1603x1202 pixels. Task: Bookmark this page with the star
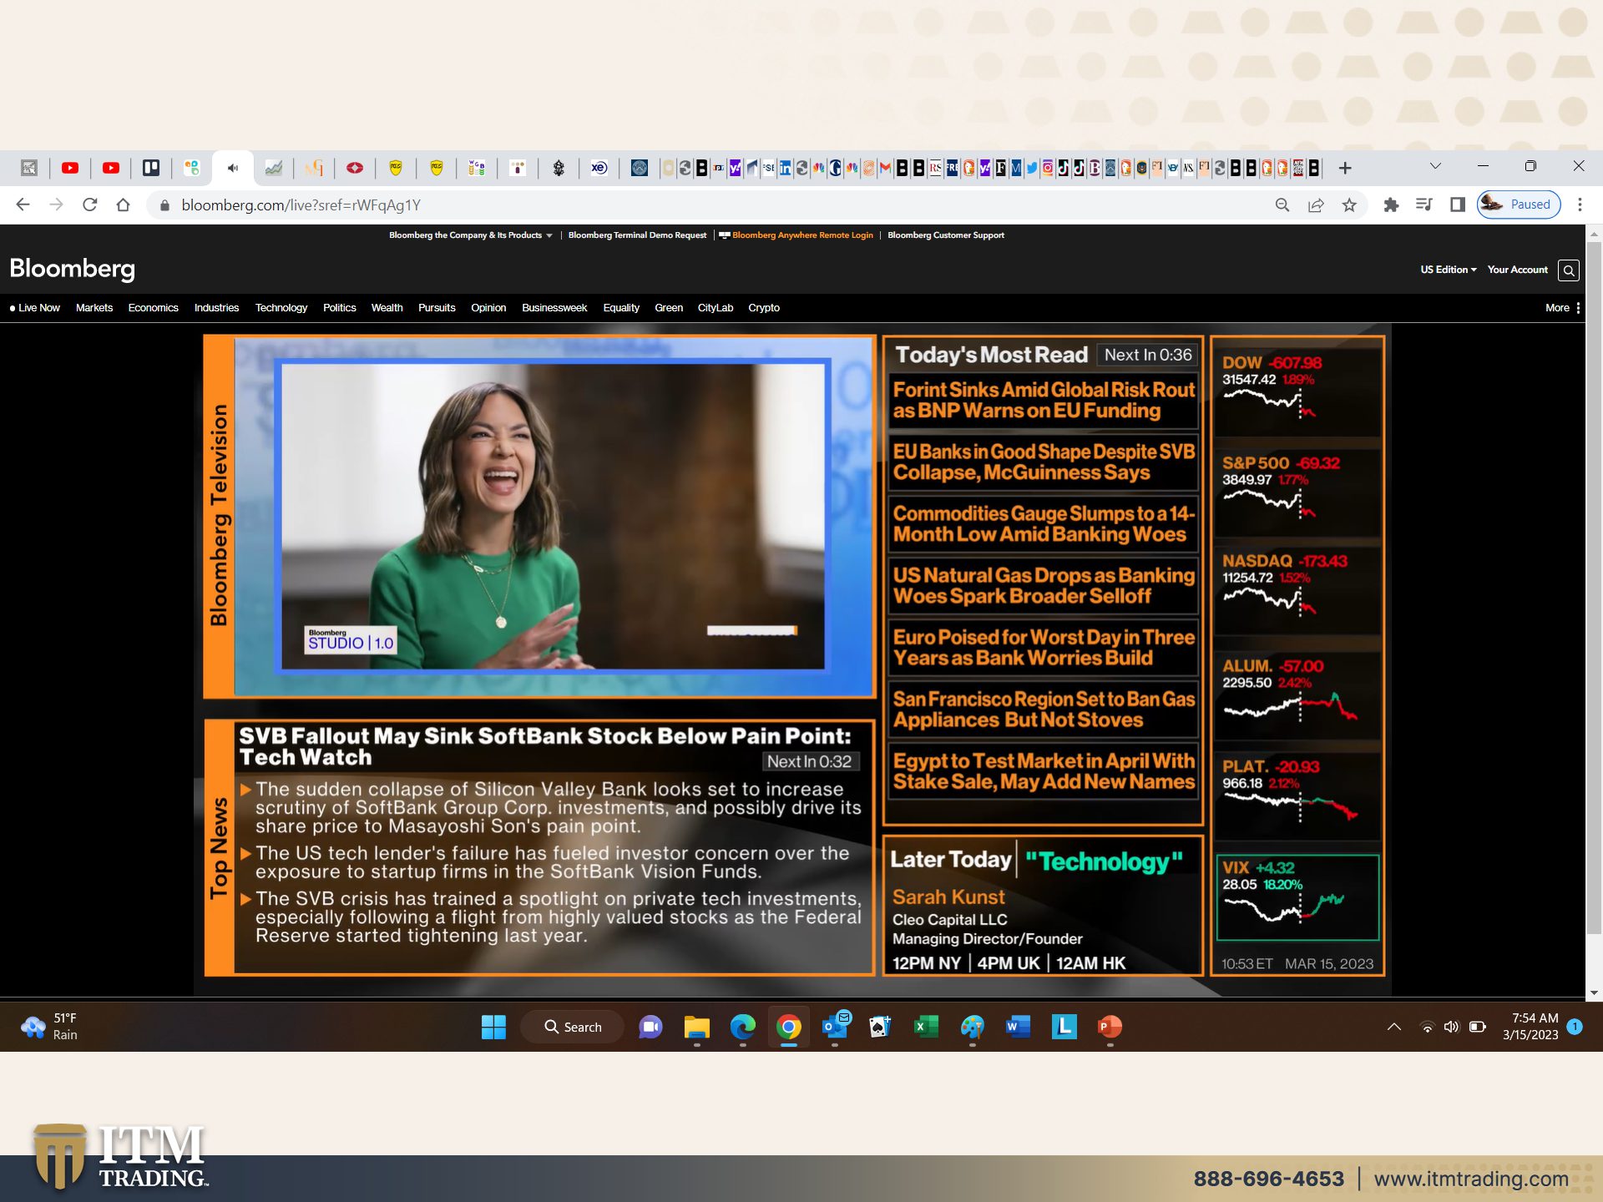click(1349, 205)
